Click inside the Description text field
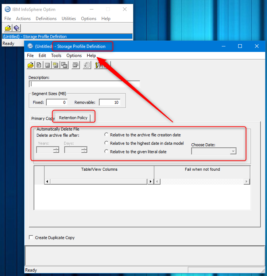Image resolution: width=267 pixels, height=276 pixels. [x=85, y=84]
